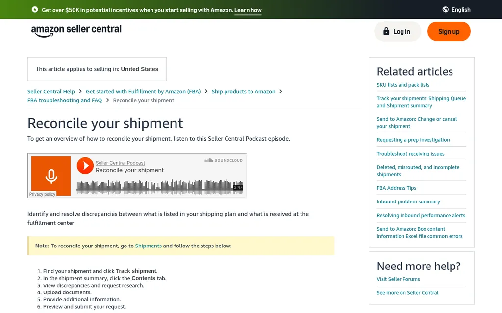Screen dimensions: 502x313
Task: Visit Seller Forums link
Action: click(x=398, y=279)
